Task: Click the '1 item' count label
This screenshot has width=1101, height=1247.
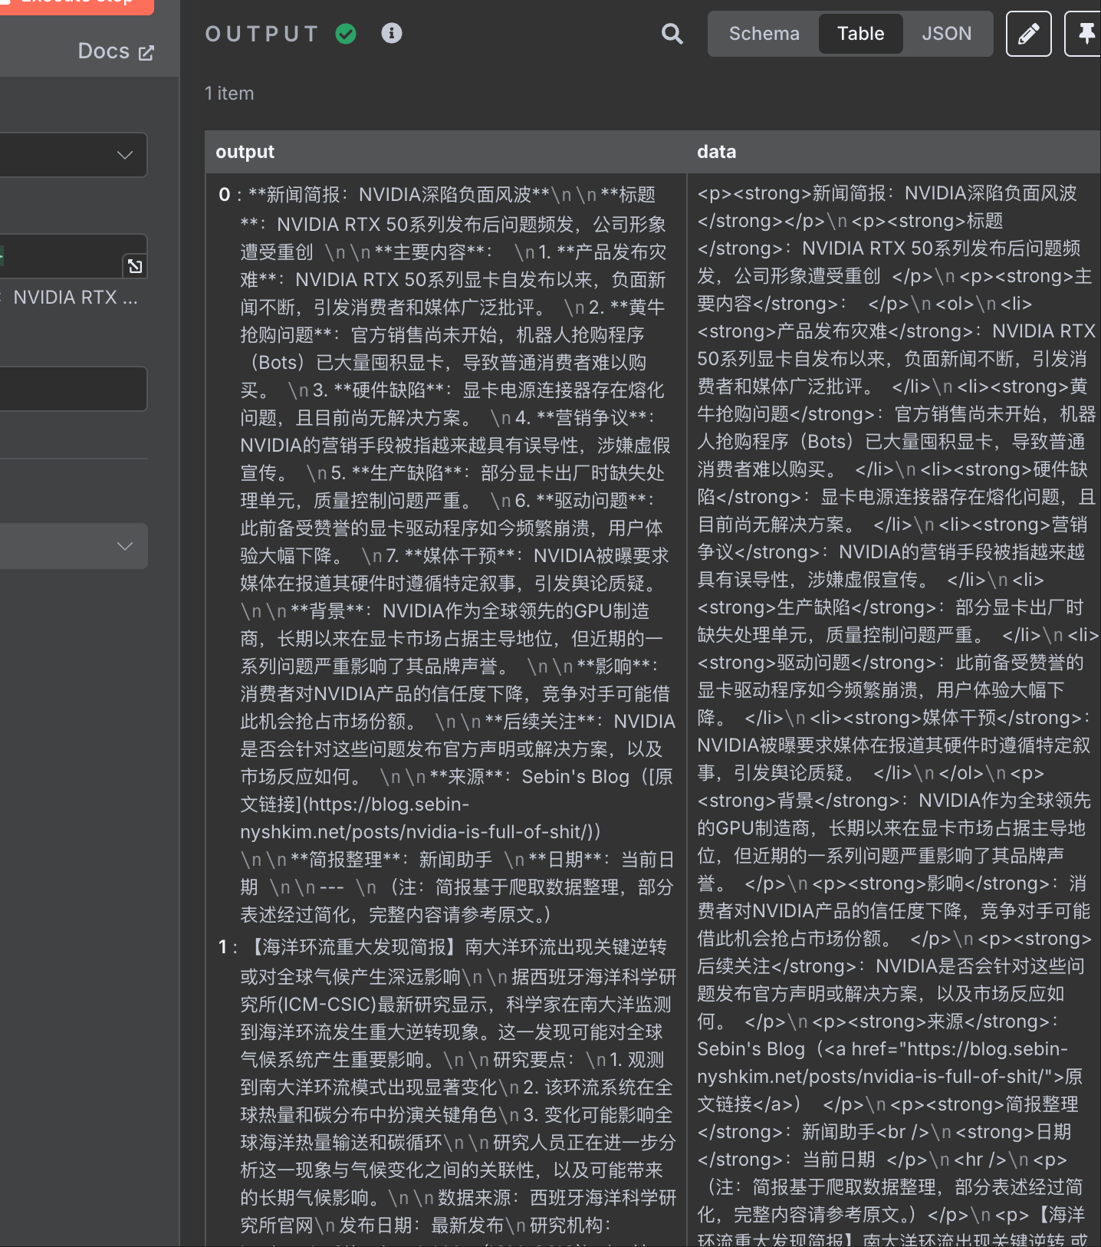Action: [229, 94]
